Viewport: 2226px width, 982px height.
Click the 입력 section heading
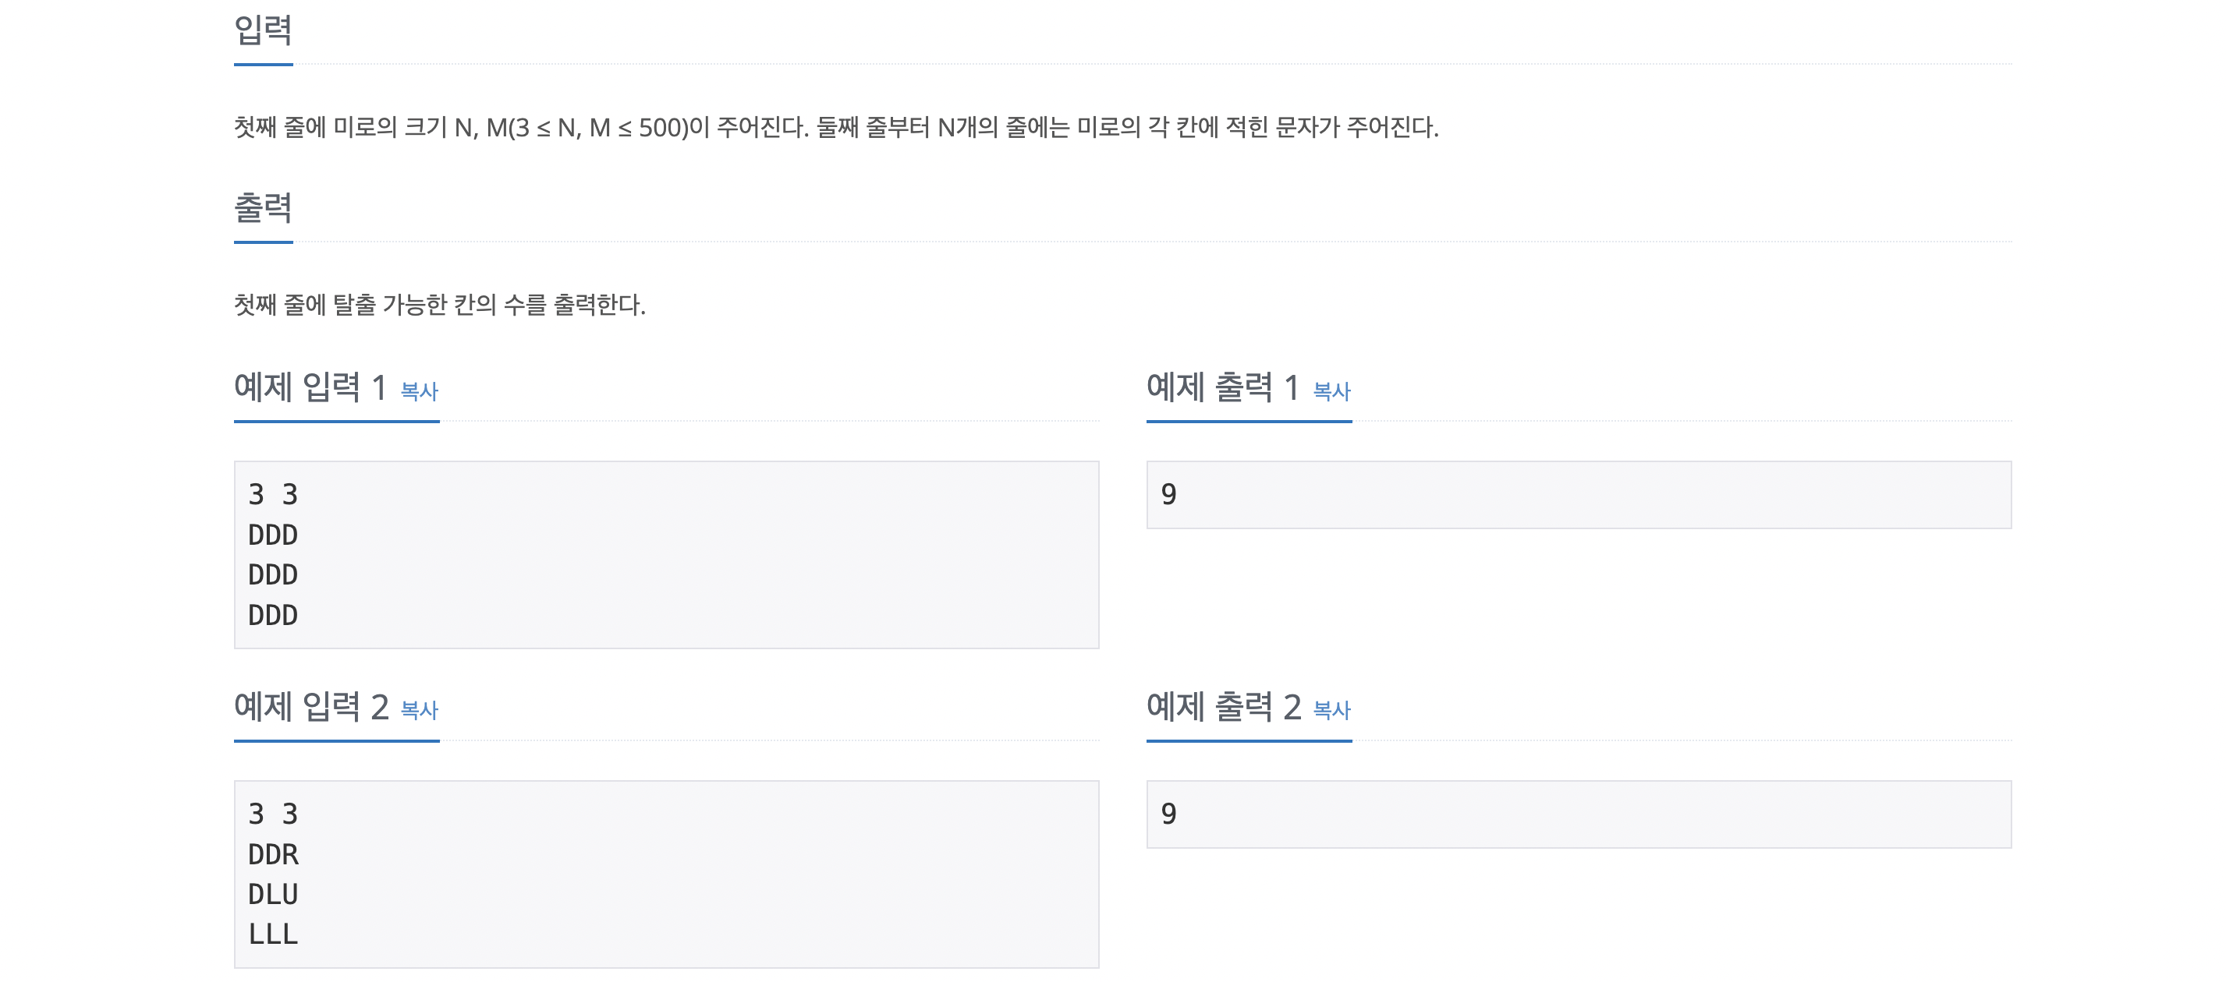pyautogui.click(x=263, y=30)
